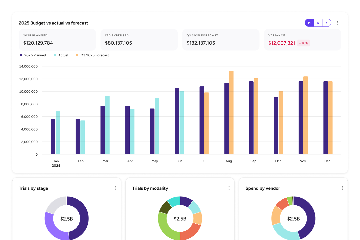
Task: Switch chart to yearly view (Y)
Action: click(327, 23)
